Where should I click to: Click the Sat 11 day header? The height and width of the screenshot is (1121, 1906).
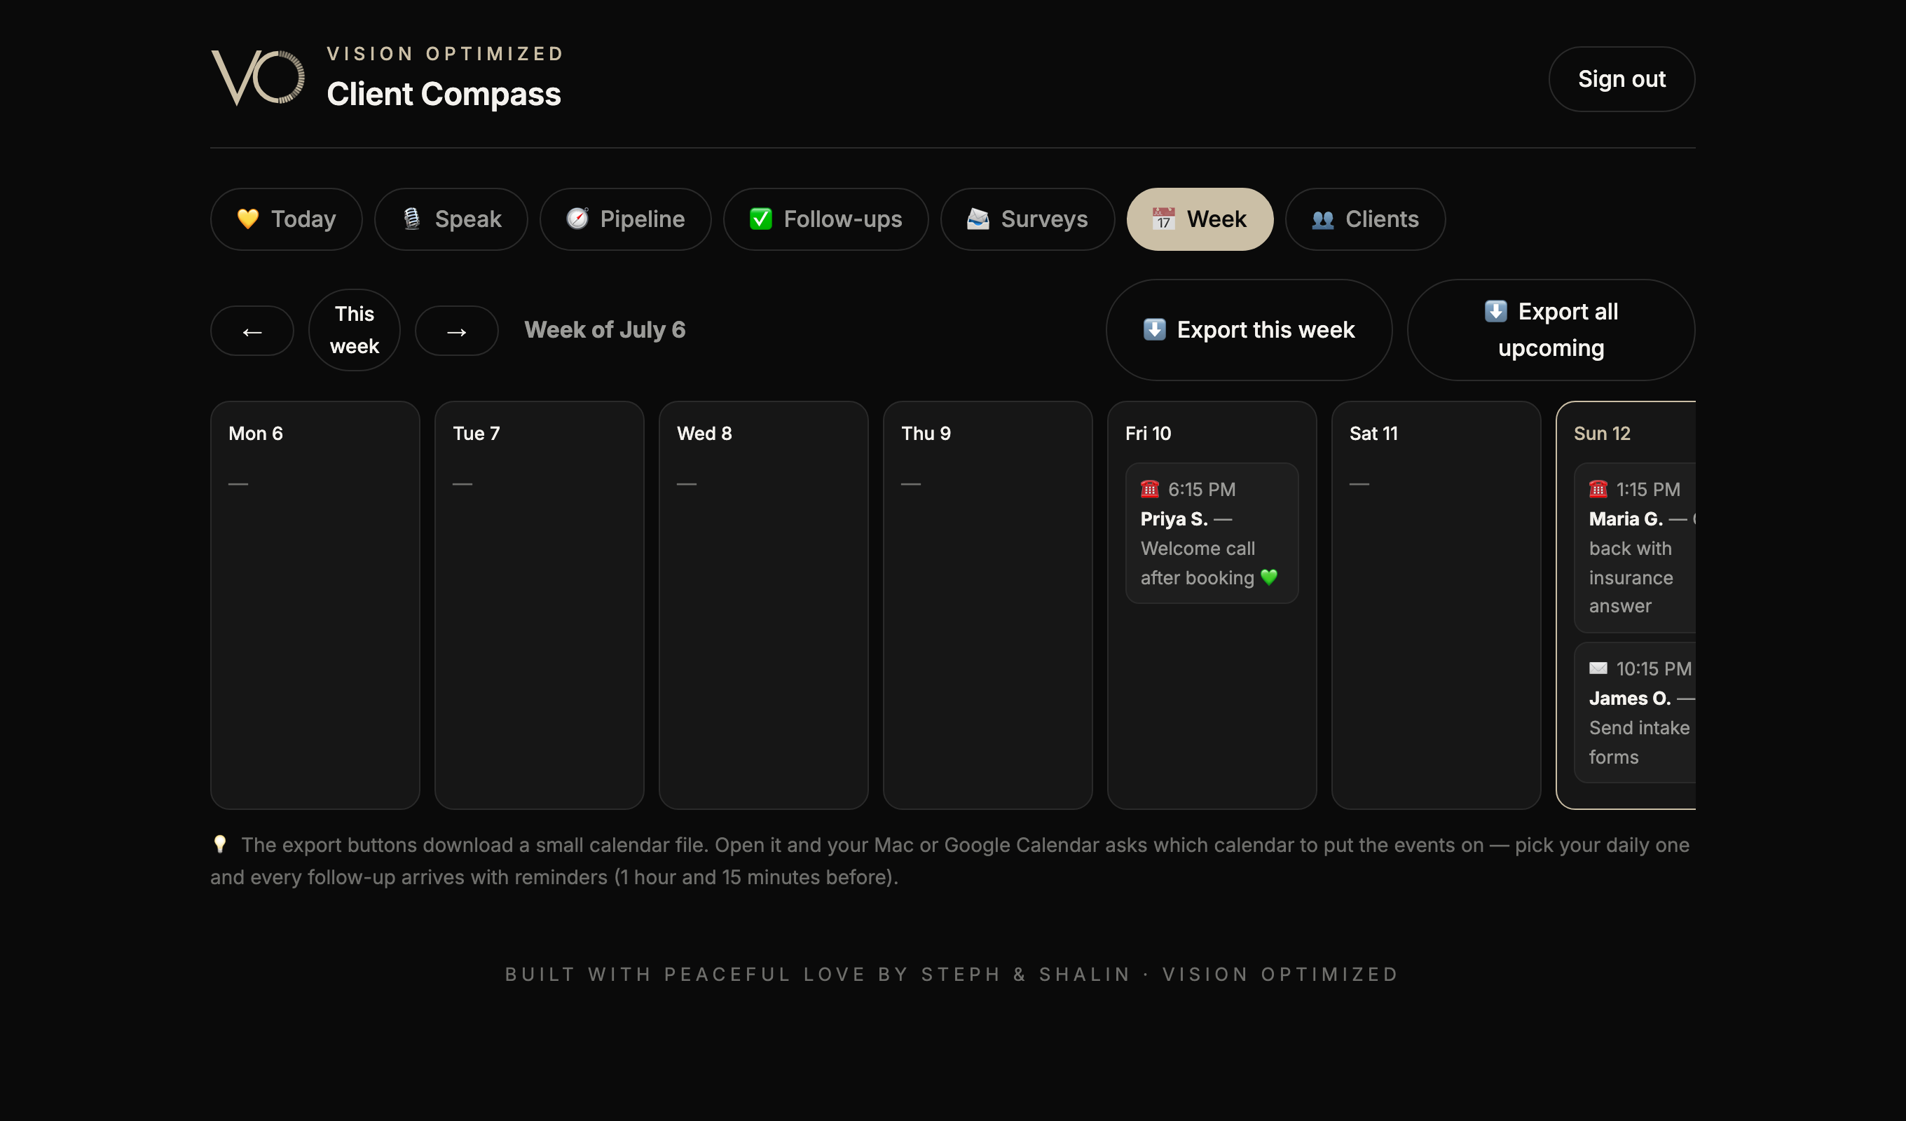click(x=1373, y=434)
